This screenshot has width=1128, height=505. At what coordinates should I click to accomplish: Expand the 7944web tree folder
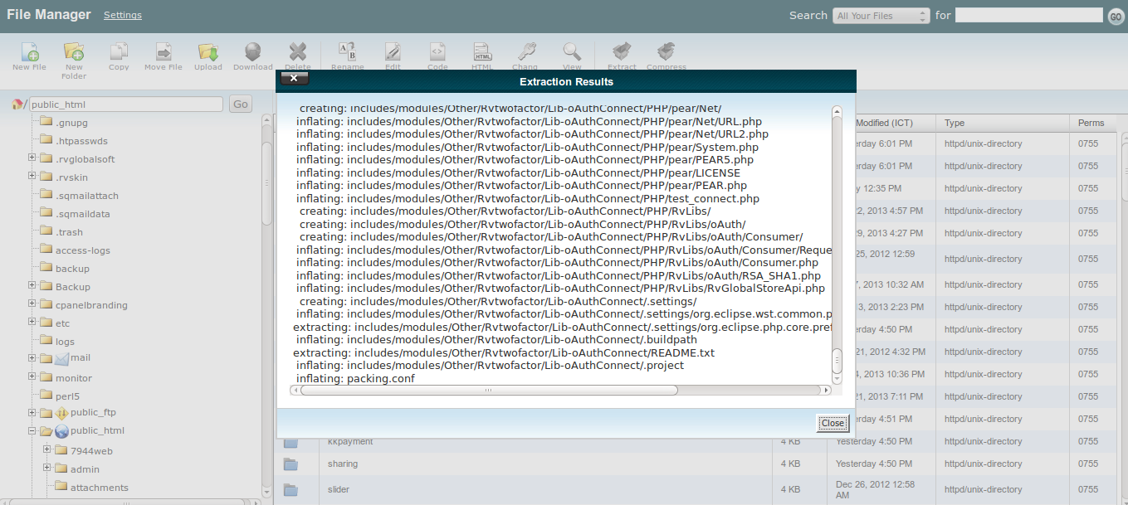(x=46, y=449)
